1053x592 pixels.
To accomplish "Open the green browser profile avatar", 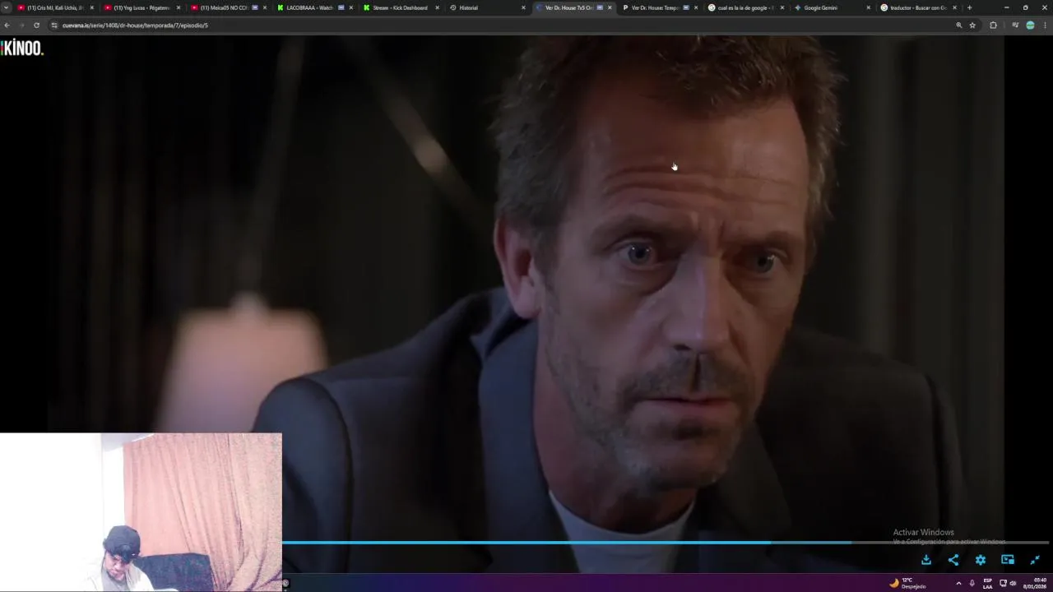I will 1030,25.
